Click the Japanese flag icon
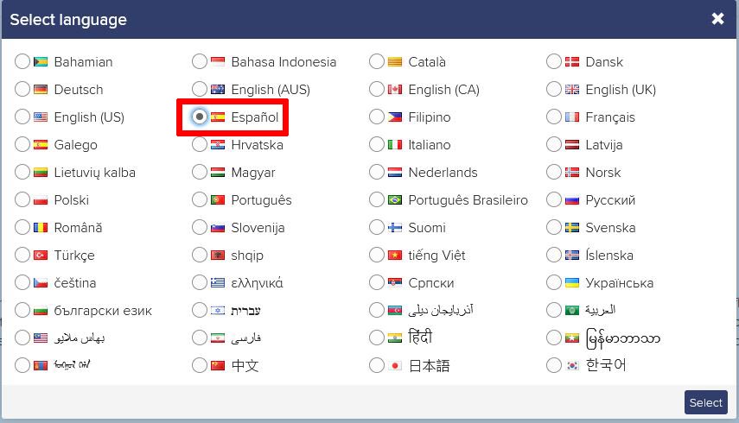The image size is (739, 423). pyautogui.click(x=396, y=366)
